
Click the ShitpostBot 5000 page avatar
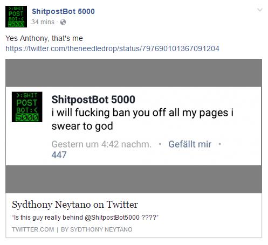[16, 17]
